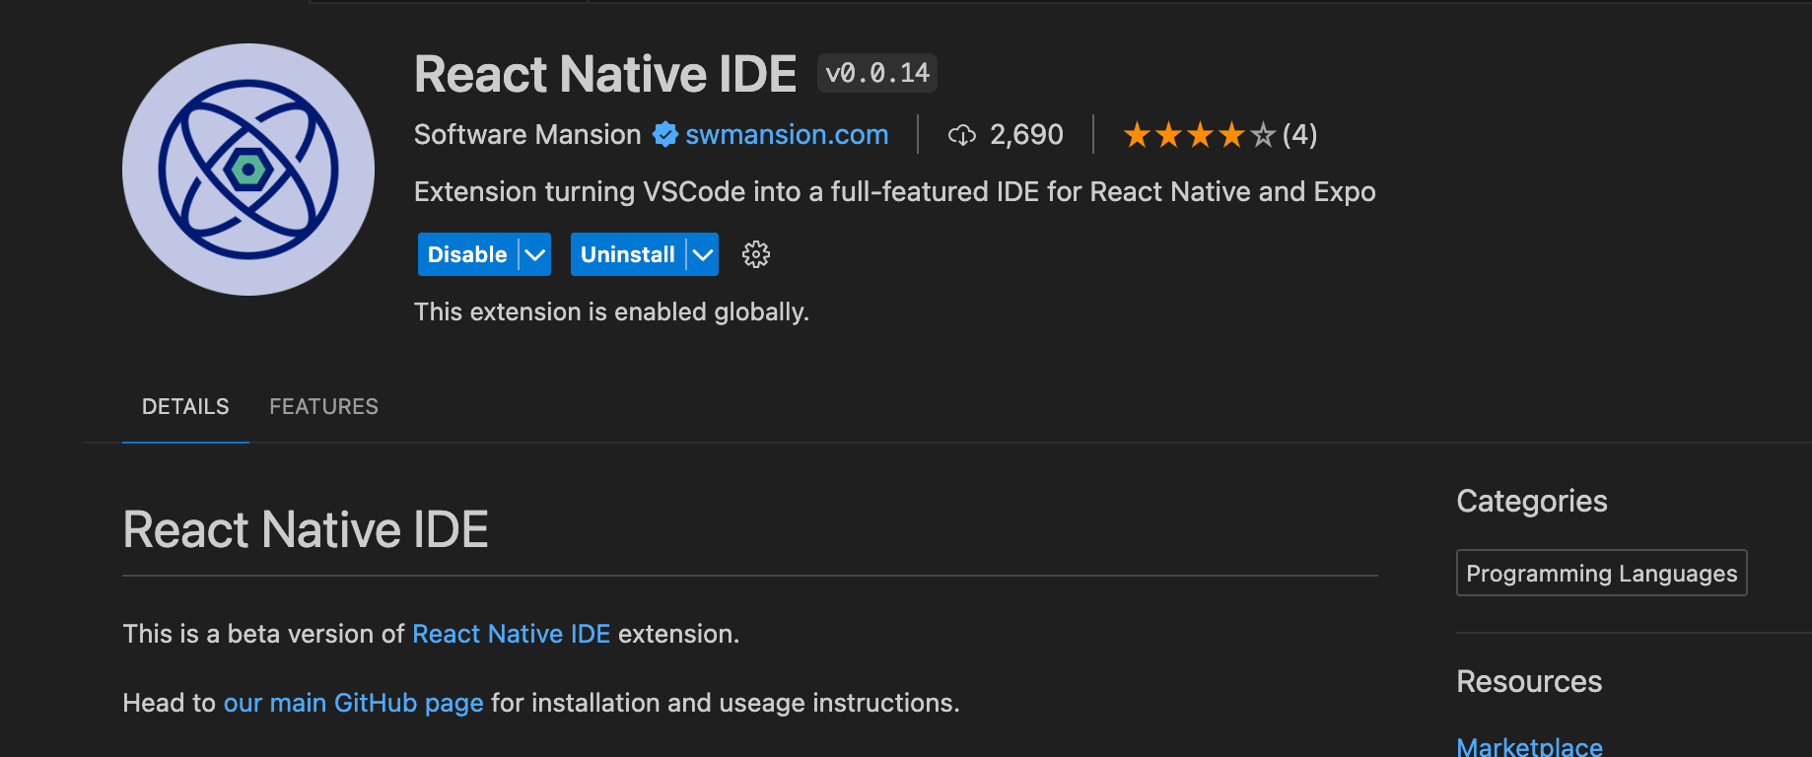Open the "our main GitHub page" link

[x=354, y=703]
